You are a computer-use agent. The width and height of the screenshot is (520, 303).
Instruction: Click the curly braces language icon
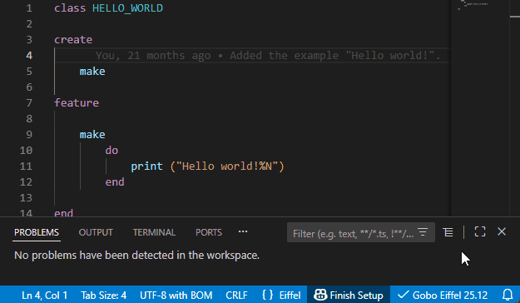tap(267, 295)
